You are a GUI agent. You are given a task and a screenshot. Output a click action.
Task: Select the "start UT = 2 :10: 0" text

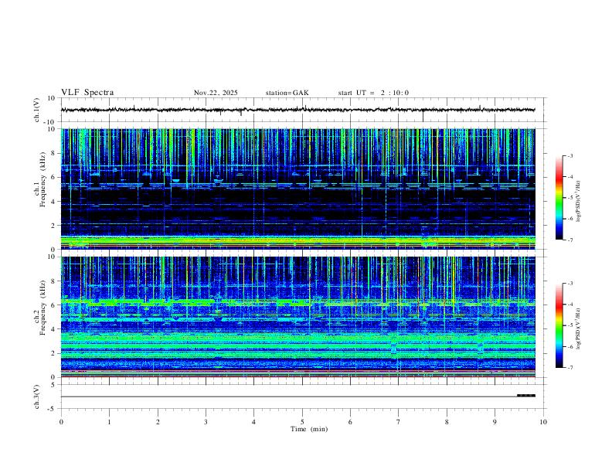click(x=373, y=93)
